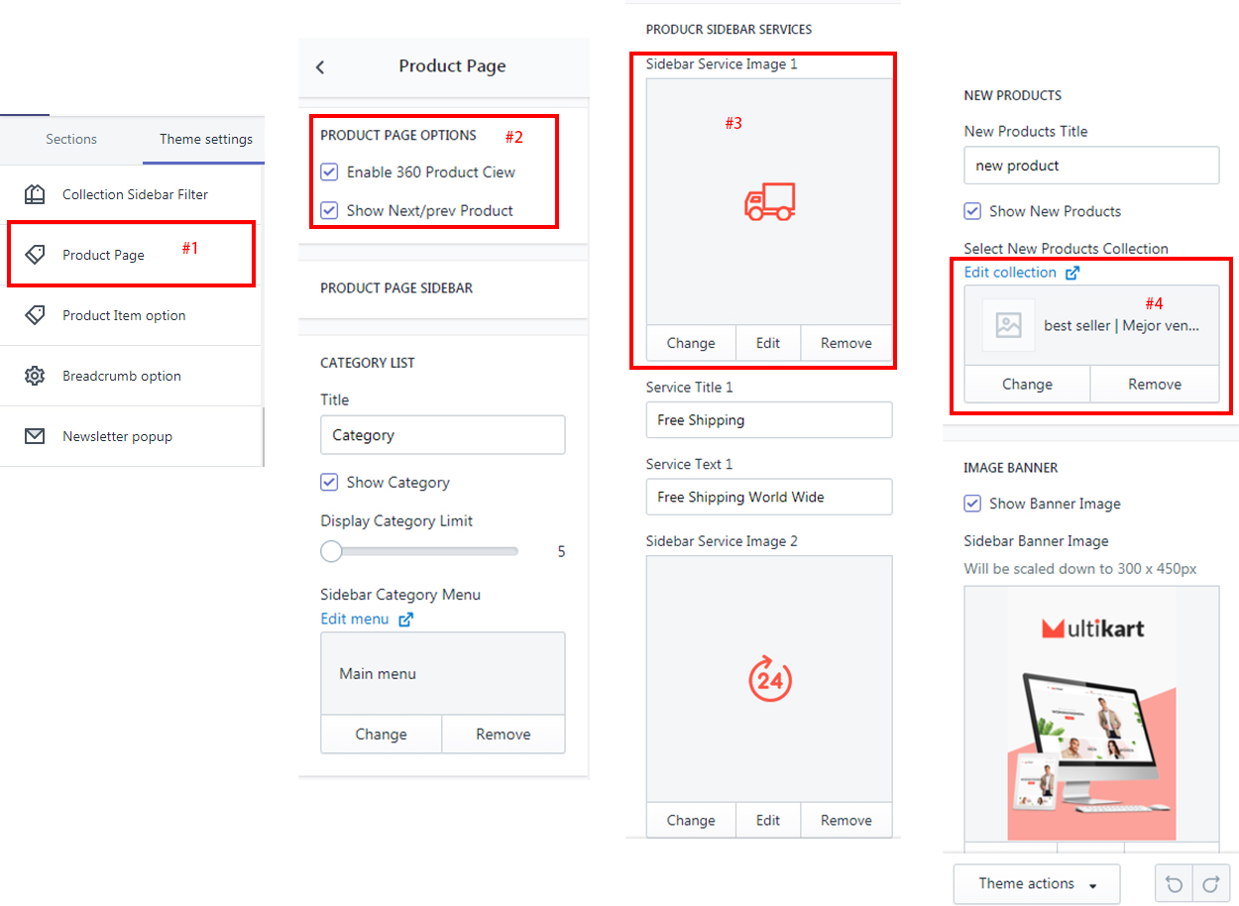Click Remove under the Main menu box

click(503, 735)
